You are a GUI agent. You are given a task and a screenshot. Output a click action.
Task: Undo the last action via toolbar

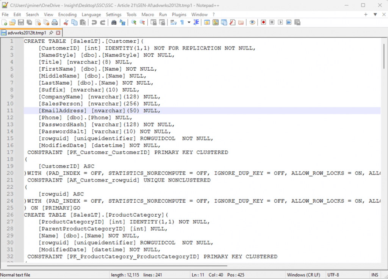94,22
